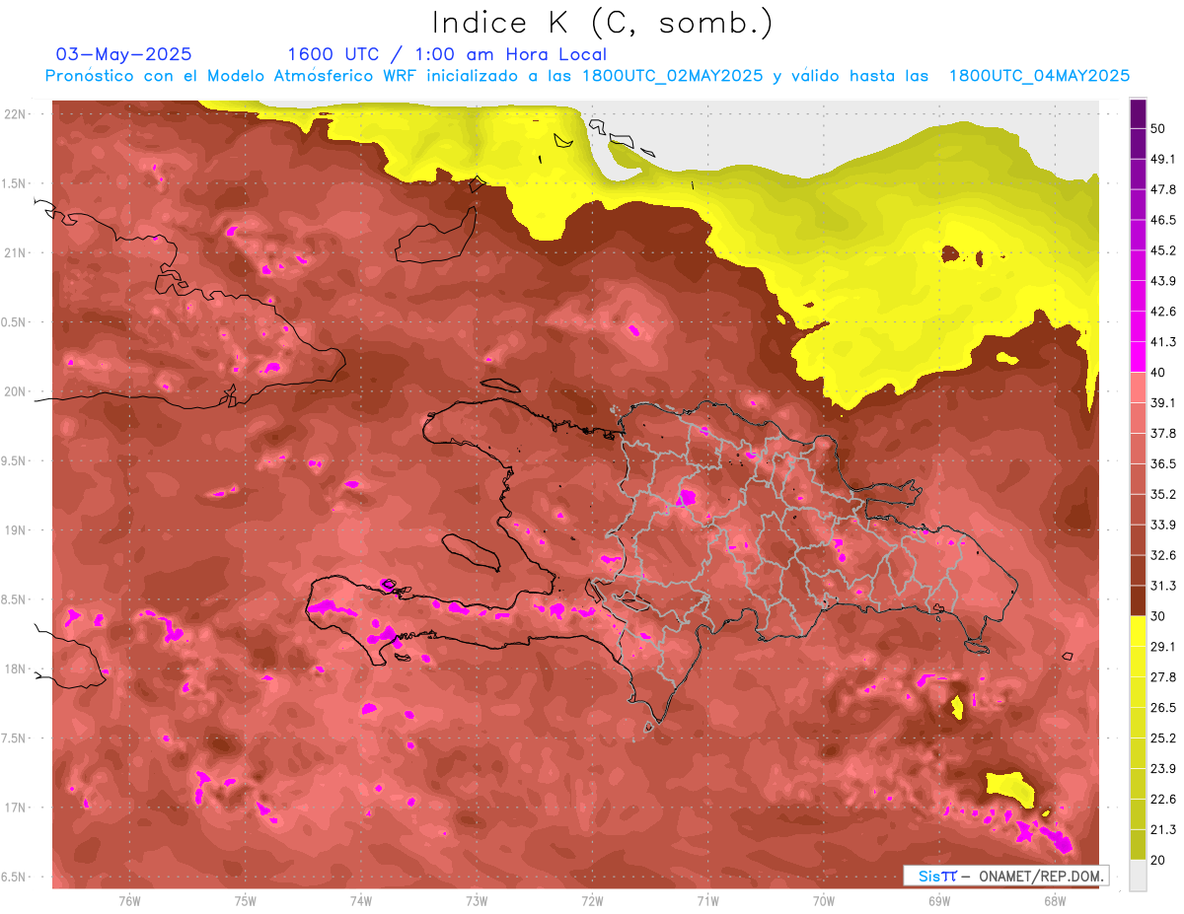Screen dimensions: 1184x914
Task: Click the time label "1600 UTC / 1:00 am Hora Local"
Action: point(447,54)
